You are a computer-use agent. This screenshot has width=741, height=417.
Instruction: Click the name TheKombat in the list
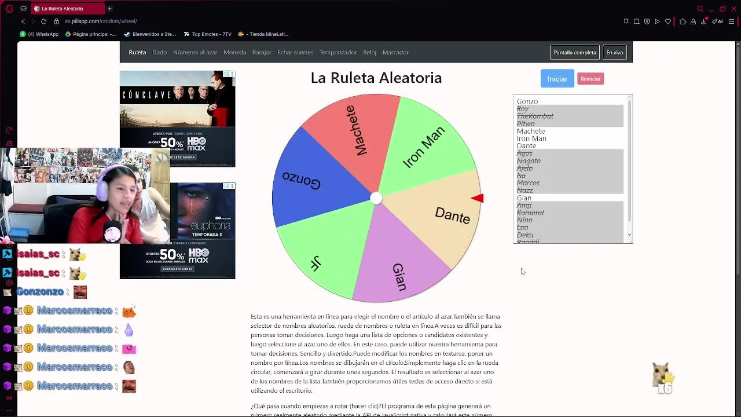click(x=535, y=116)
